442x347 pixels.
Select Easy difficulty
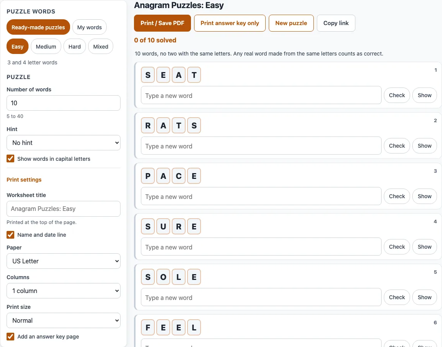17,46
